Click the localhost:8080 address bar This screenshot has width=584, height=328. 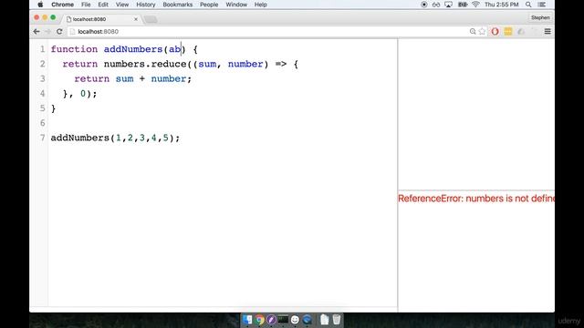pyautogui.click(x=268, y=32)
